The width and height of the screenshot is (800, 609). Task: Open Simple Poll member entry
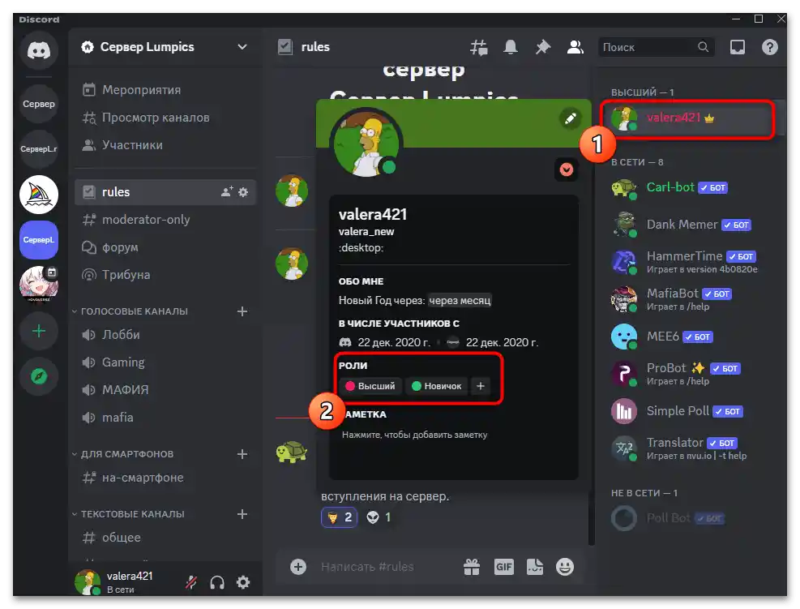(x=694, y=411)
